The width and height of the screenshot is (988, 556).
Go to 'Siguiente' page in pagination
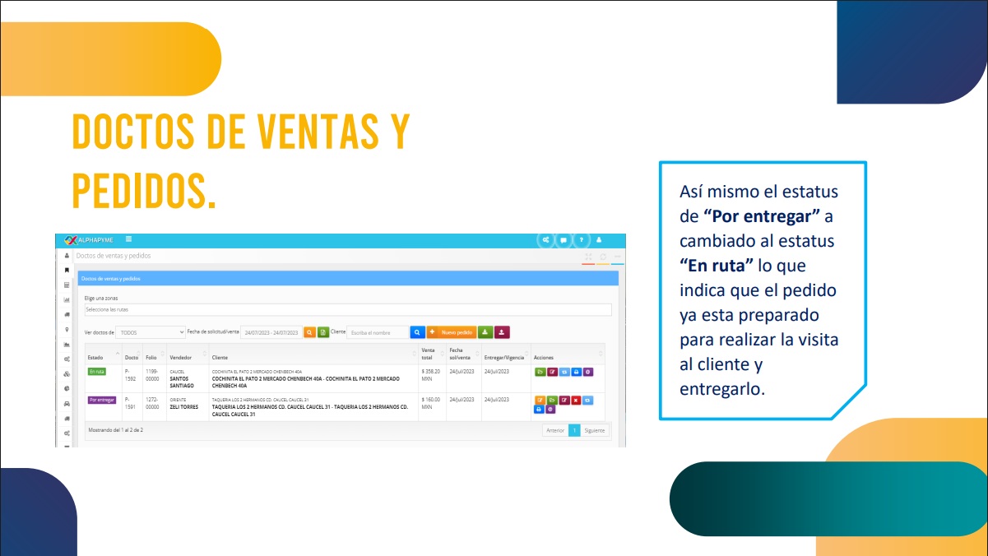(x=594, y=430)
